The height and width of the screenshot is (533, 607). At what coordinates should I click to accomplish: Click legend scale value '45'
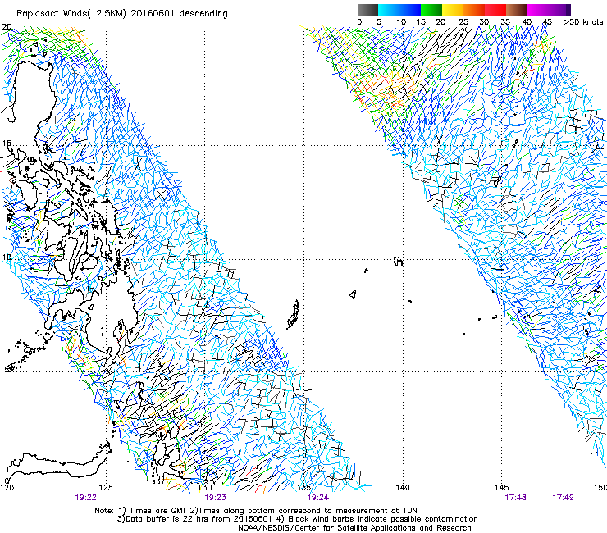click(547, 21)
